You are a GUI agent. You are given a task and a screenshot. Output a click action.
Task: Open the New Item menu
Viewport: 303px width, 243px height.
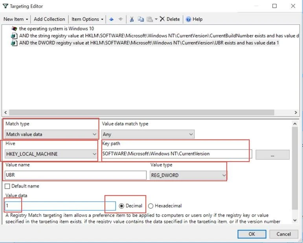click(x=16, y=19)
